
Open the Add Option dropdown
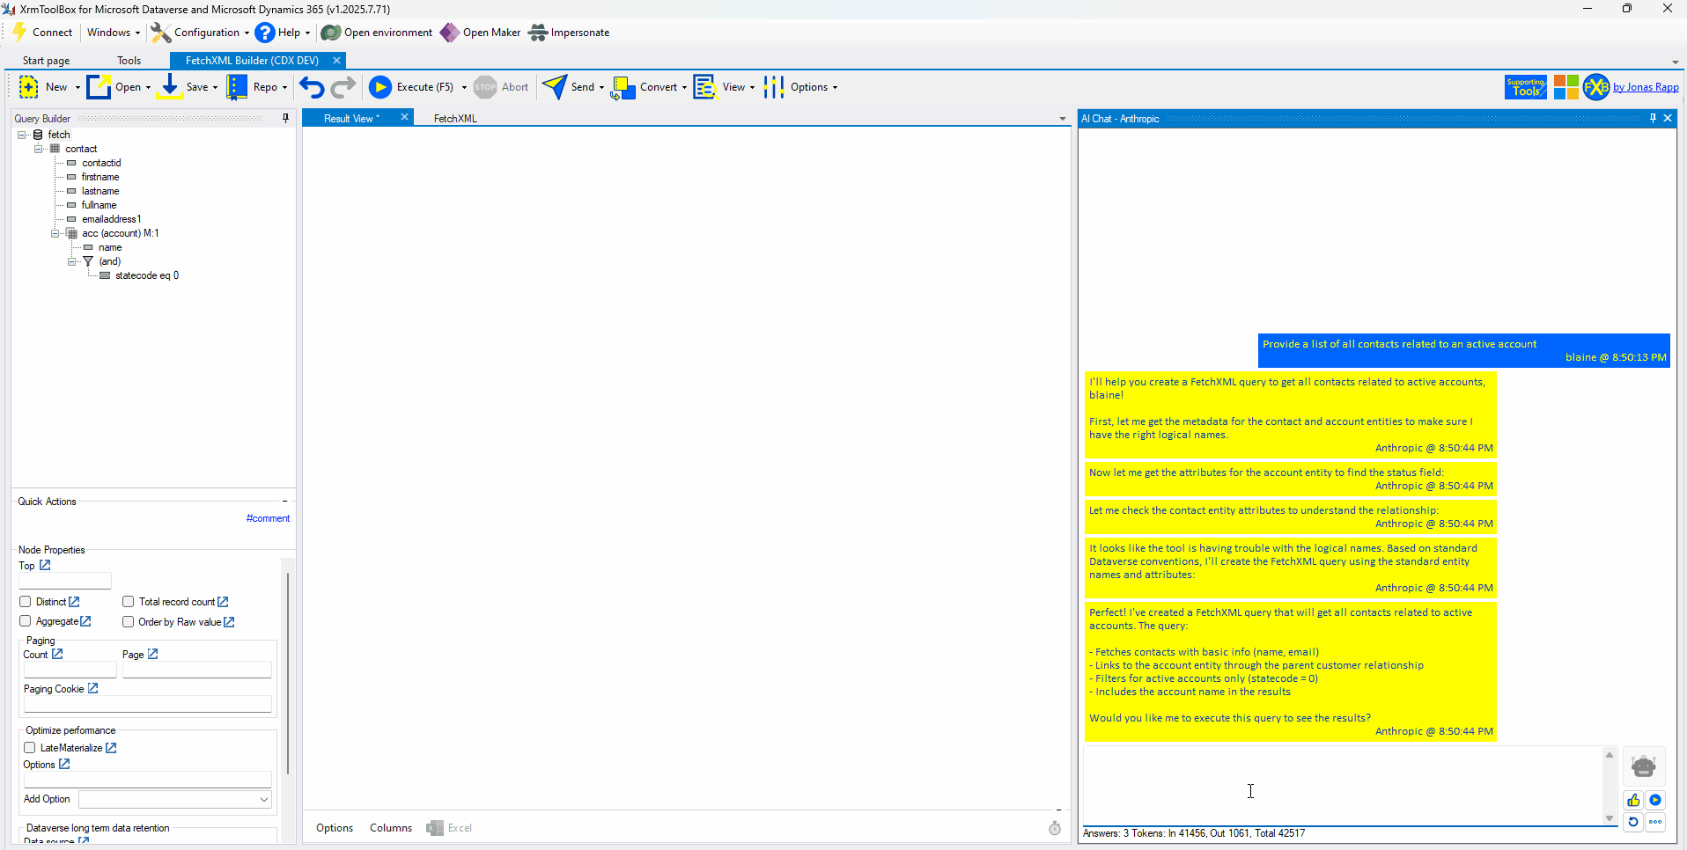pos(174,799)
